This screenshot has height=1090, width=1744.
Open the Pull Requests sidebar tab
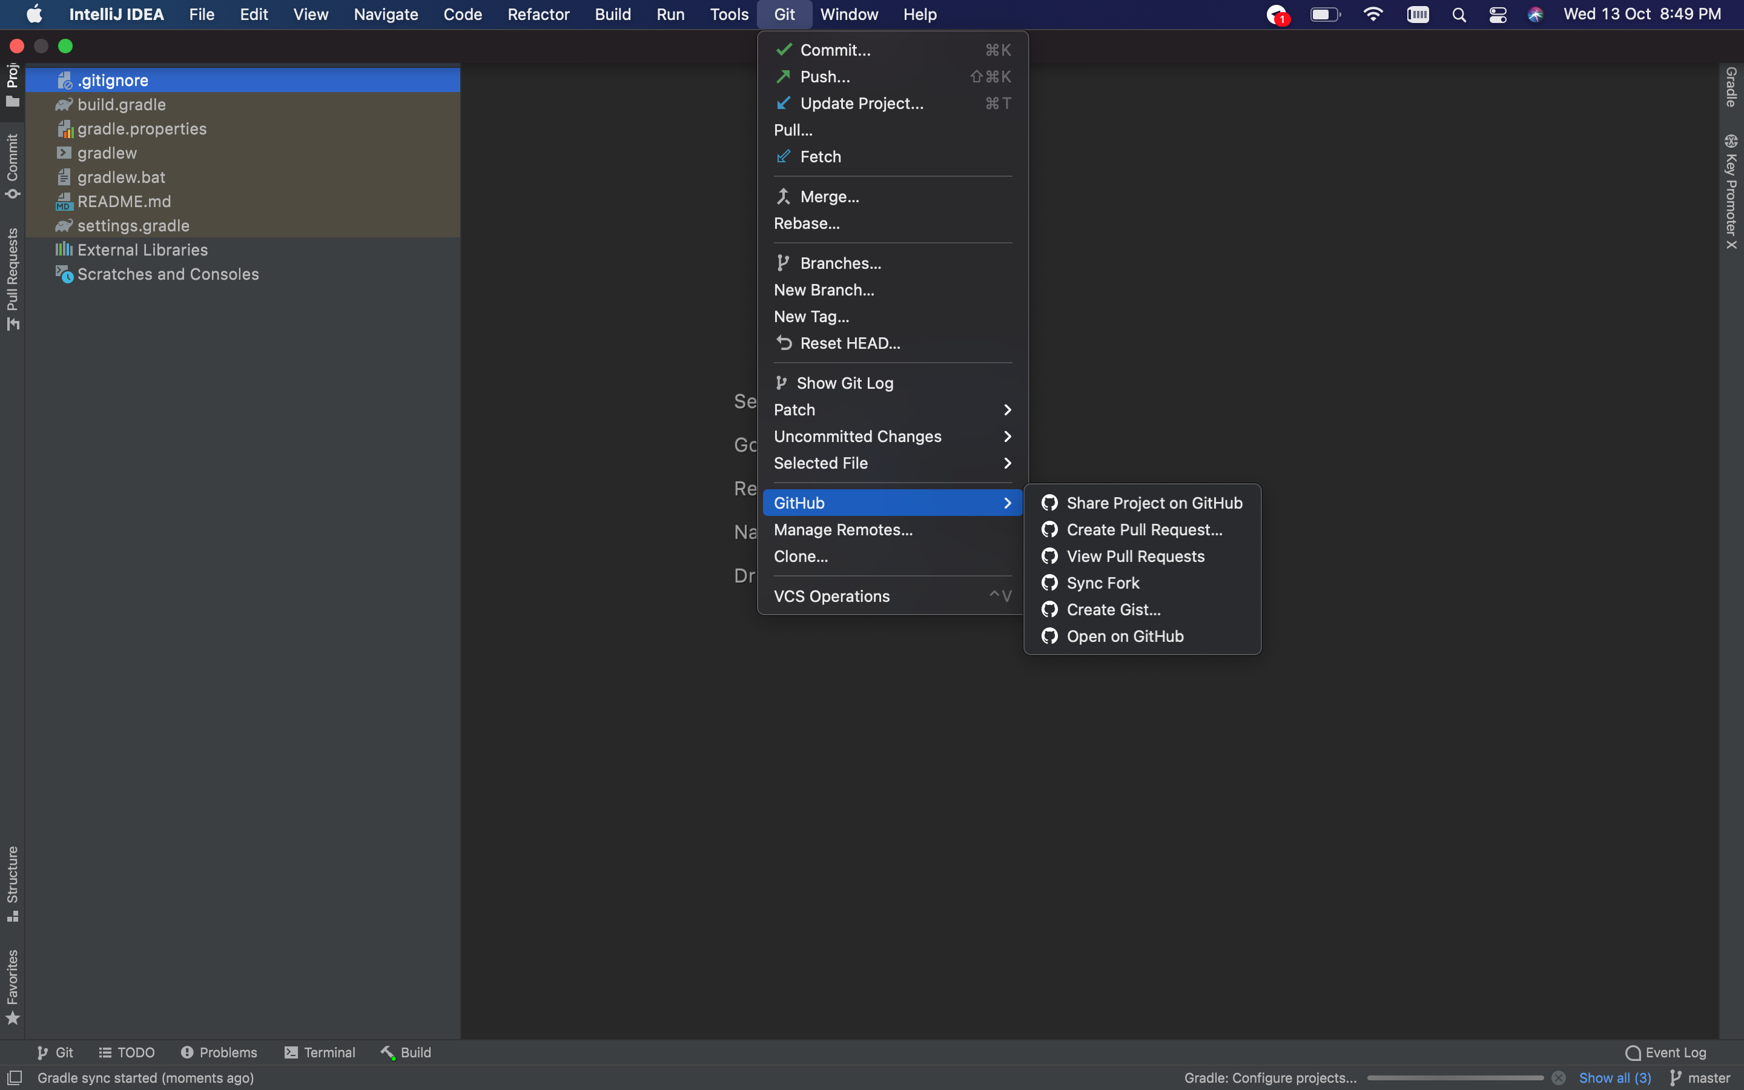12,279
